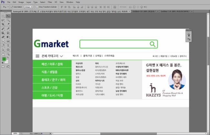This screenshot has width=210, height=135.
Task: Click the HAZZYS logo on the canvas
Action: (x=153, y=90)
